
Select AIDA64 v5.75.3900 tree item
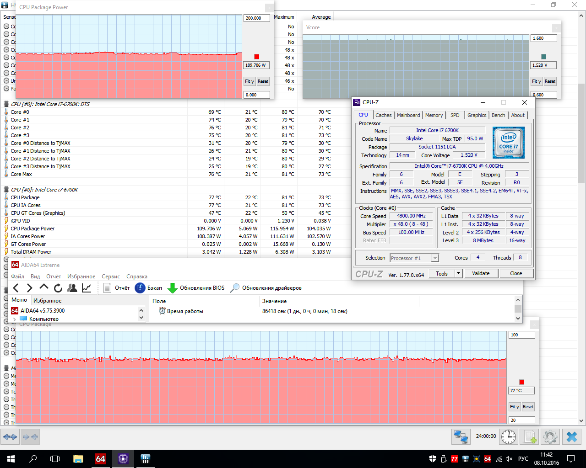43,311
